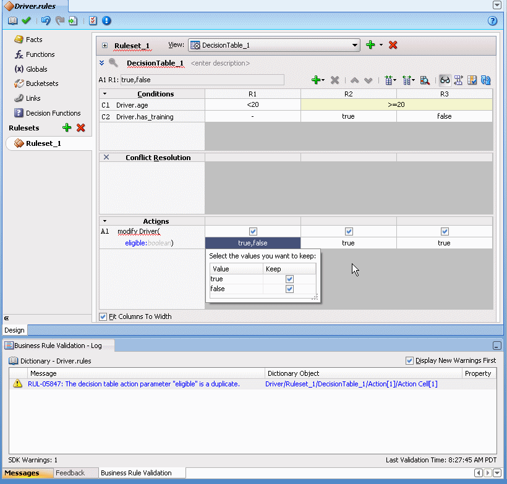The width and height of the screenshot is (507, 484).
Task: Click the red delete X beside View dropdown
Action: 393,45
